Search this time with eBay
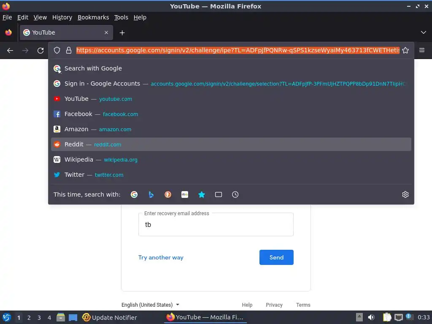The image size is (432, 324). click(x=185, y=194)
